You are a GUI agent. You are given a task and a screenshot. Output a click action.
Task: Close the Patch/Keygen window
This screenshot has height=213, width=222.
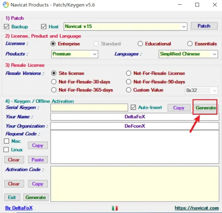click(215, 5)
